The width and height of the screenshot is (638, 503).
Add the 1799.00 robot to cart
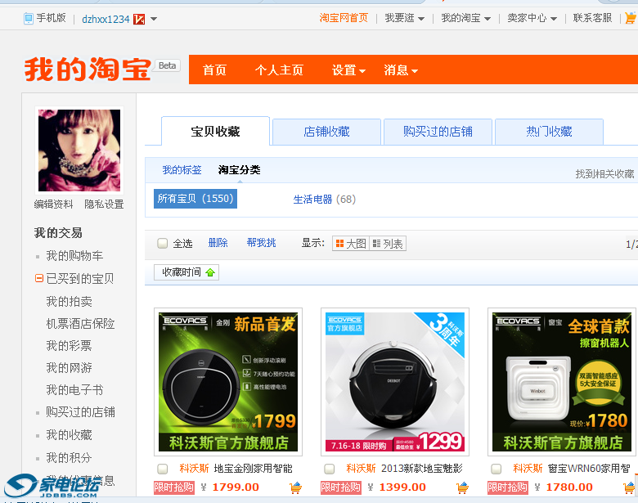[x=295, y=487]
